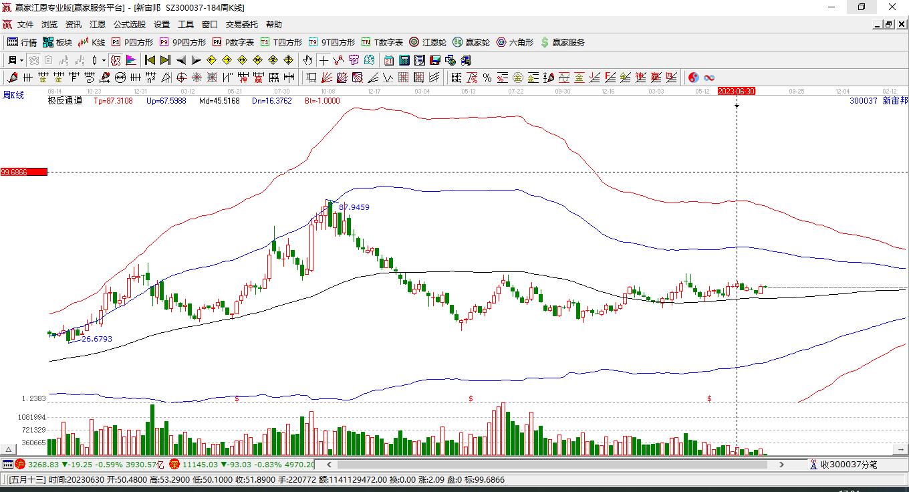
Task: Open the 行情 market quotes view
Action: [x=22, y=42]
